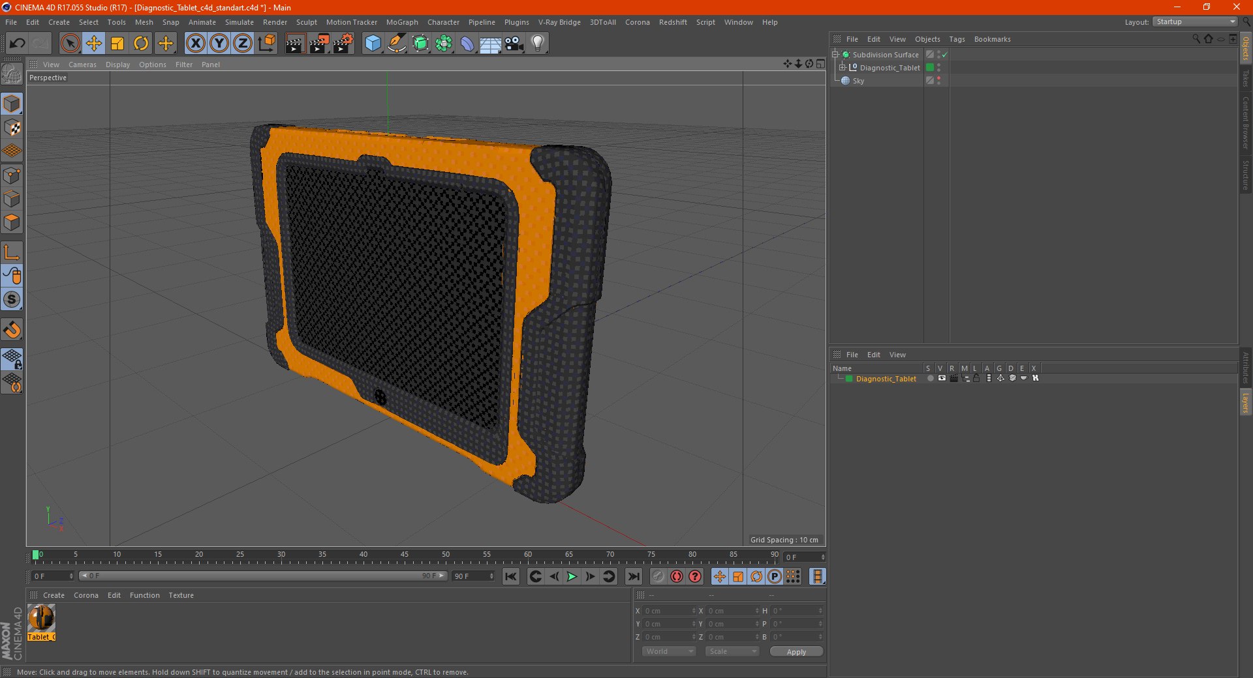The height and width of the screenshot is (678, 1253).
Task: Add a Camera object
Action: point(514,44)
